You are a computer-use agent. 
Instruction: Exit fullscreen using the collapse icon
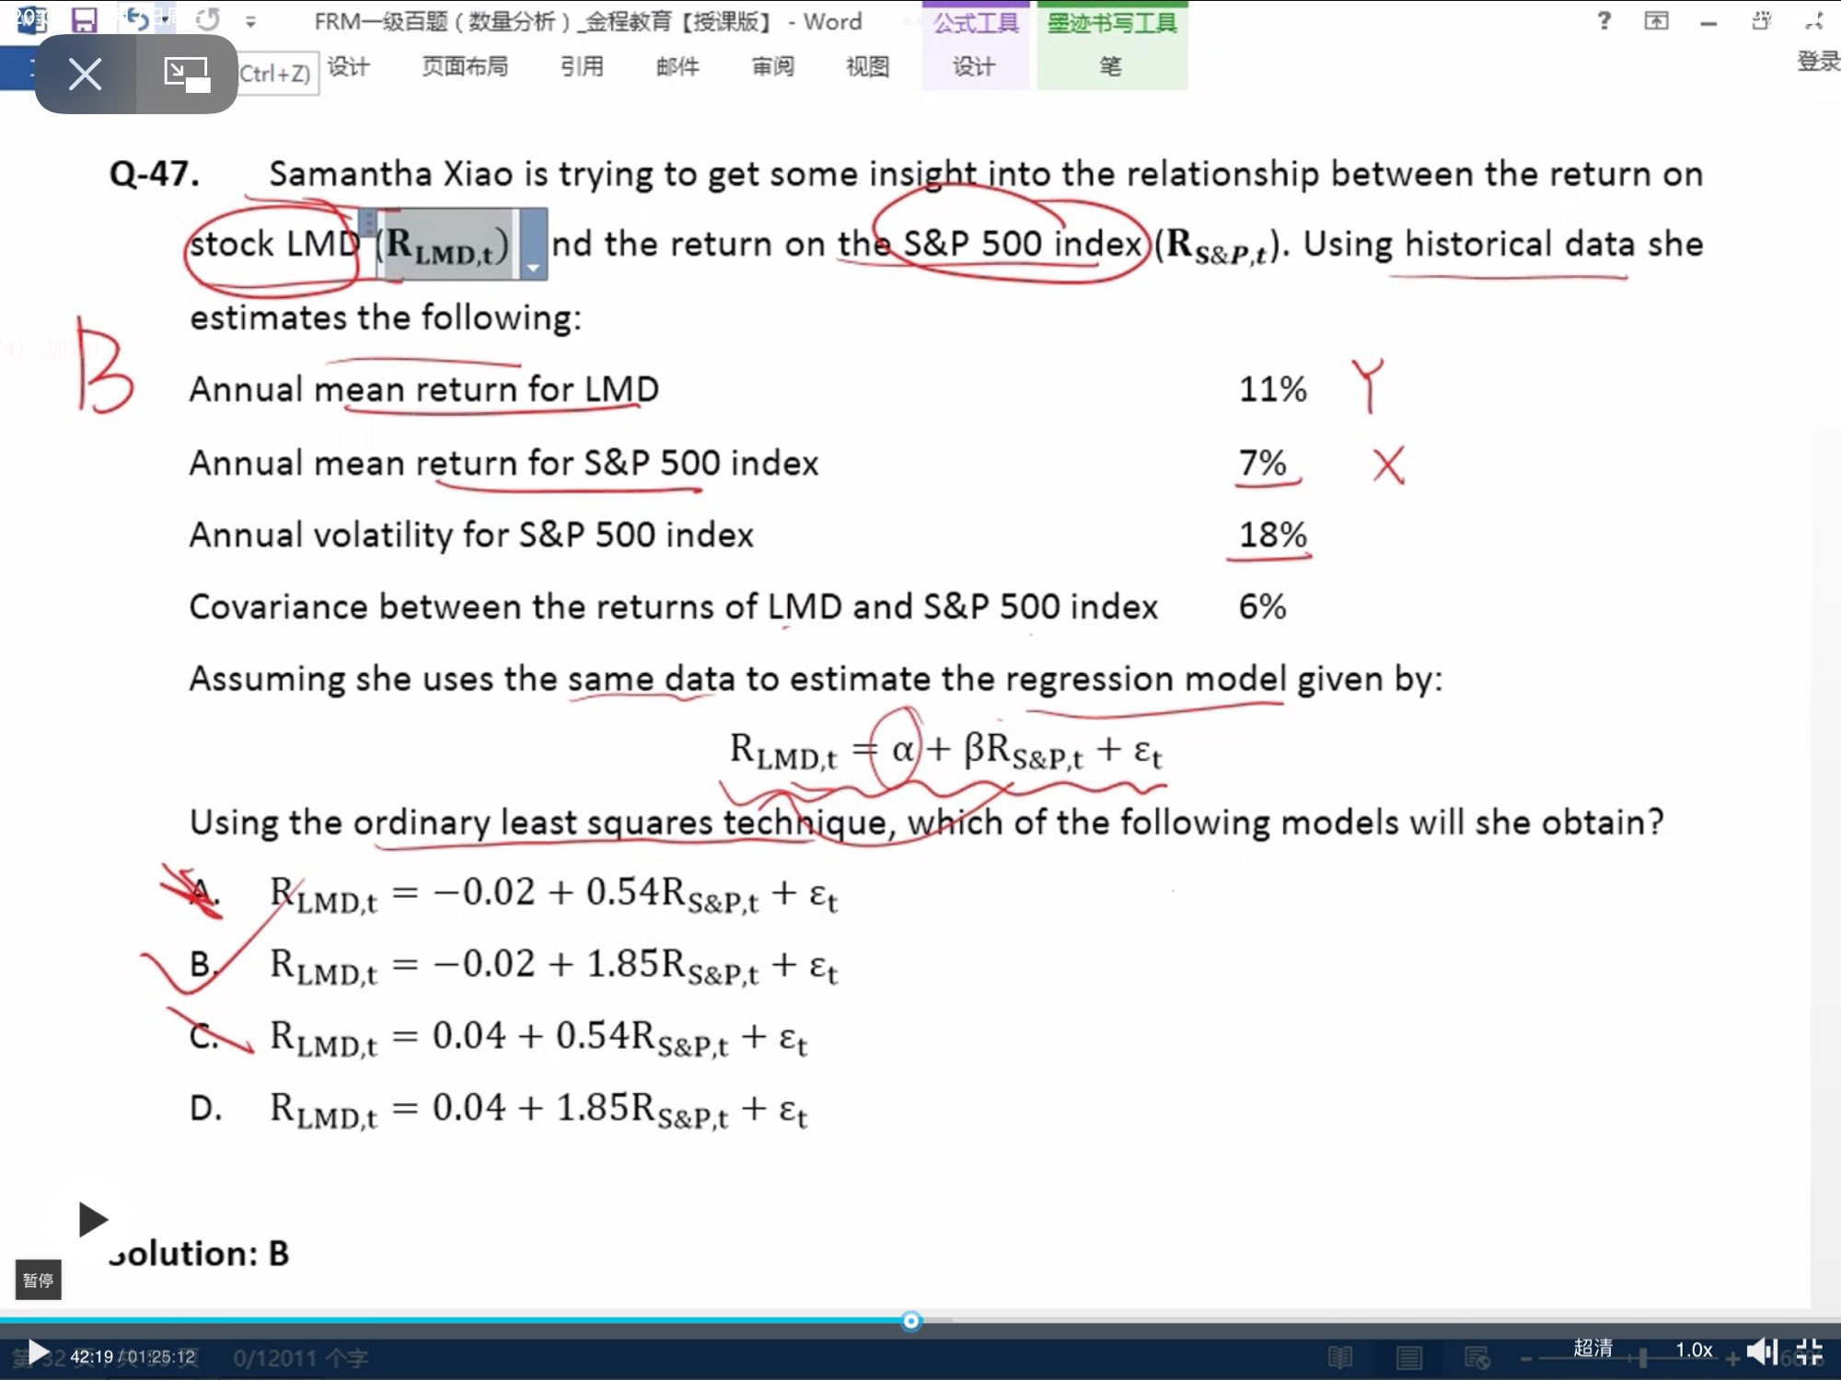click(x=1809, y=1351)
